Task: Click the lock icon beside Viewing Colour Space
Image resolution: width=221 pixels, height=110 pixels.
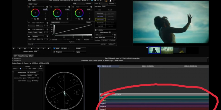Action: tap(38, 78)
